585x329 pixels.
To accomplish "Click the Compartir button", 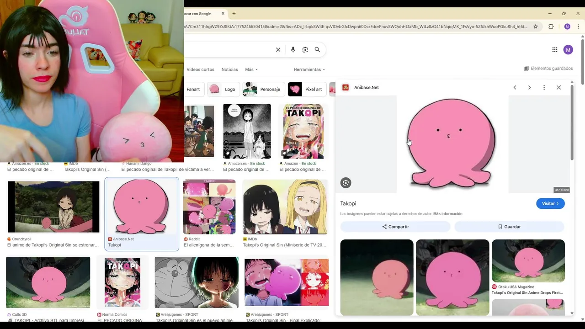I will click(395, 227).
